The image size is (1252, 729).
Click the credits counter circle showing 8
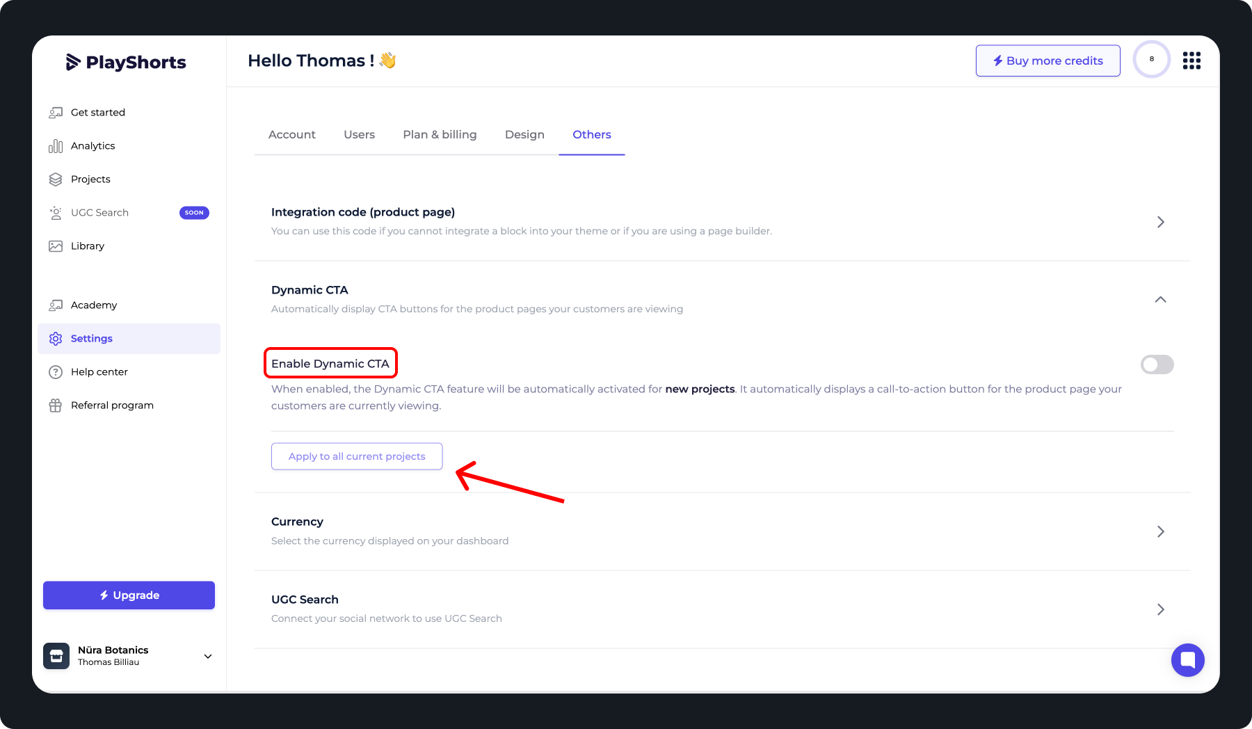point(1152,59)
